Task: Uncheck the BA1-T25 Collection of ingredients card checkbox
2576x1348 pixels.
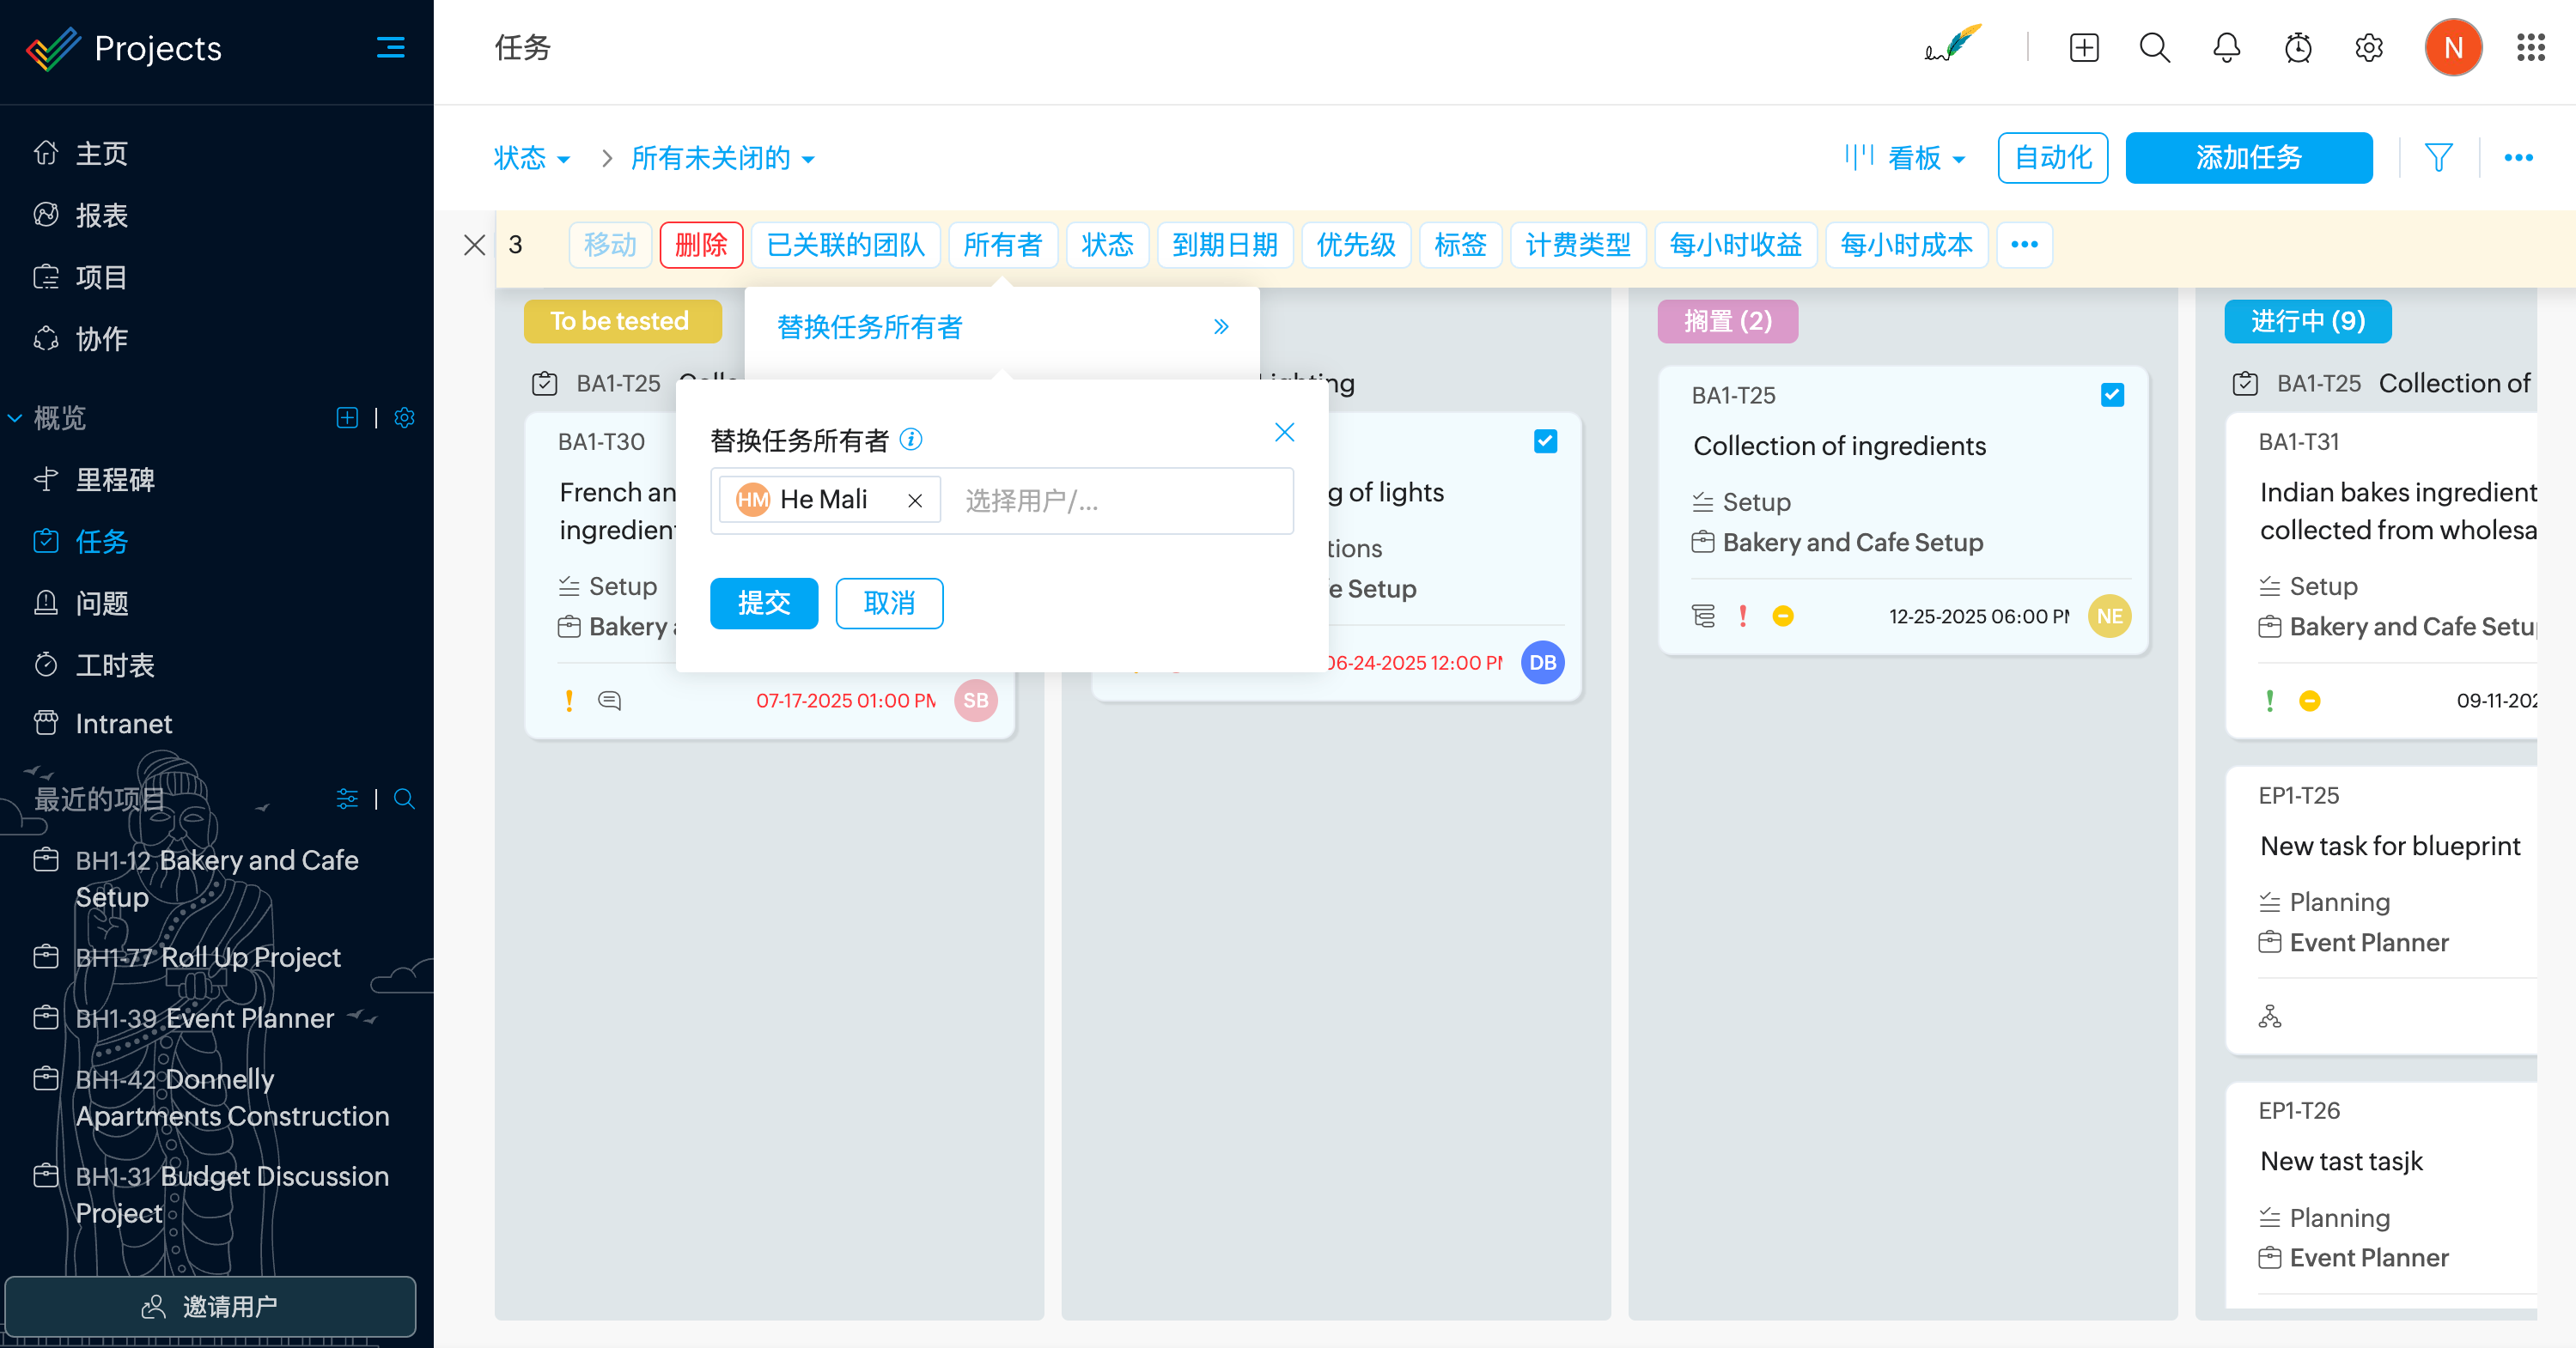Action: [2111, 395]
